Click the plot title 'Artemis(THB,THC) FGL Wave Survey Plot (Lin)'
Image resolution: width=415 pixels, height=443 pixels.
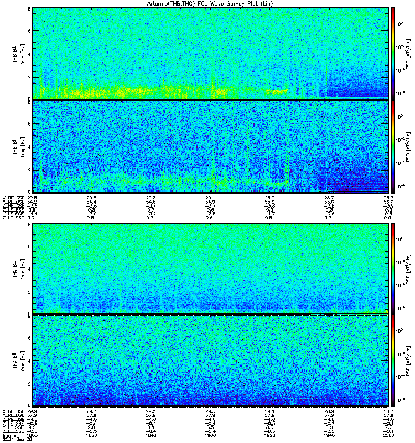point(210,4)
